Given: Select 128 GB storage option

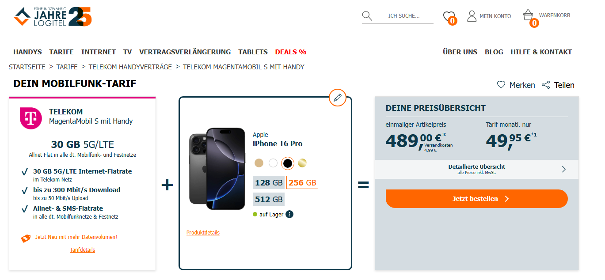Looking at the screenshot, I should click(268, 182).
